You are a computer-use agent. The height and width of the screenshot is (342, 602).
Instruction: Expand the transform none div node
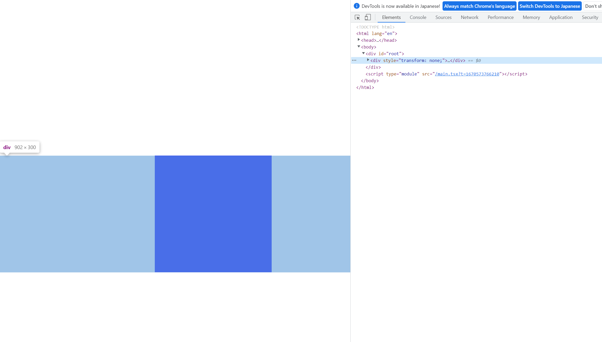[368, 60]
